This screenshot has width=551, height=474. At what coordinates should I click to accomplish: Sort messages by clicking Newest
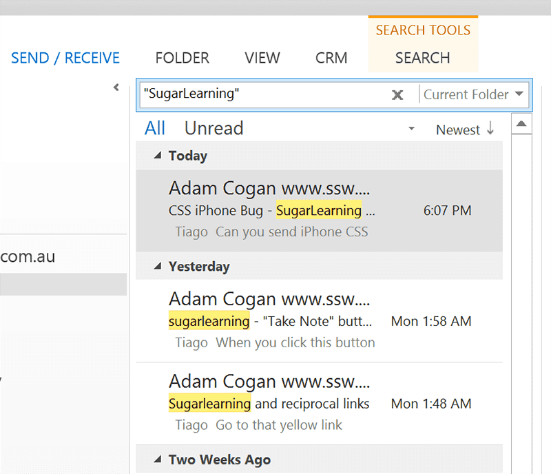(x=457, y=130)
